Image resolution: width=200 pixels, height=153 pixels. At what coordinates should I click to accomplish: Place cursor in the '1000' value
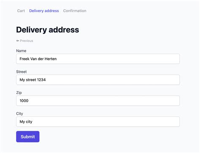24,101
